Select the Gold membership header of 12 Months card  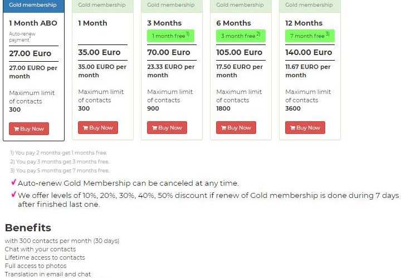tap(310, 6)
